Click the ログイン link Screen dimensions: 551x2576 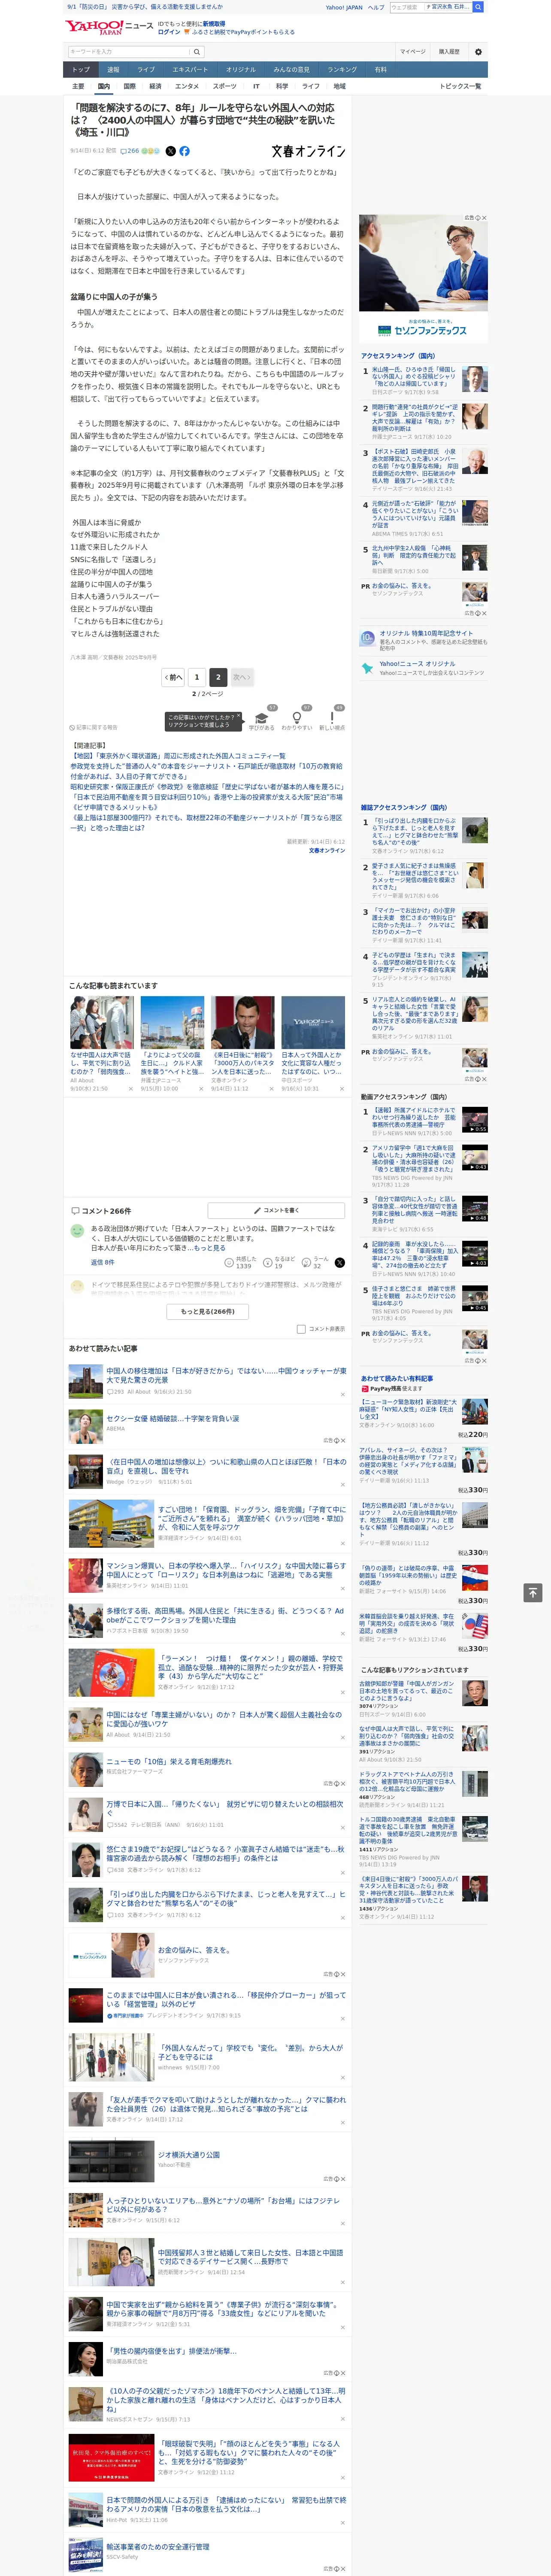click(169, 32)
